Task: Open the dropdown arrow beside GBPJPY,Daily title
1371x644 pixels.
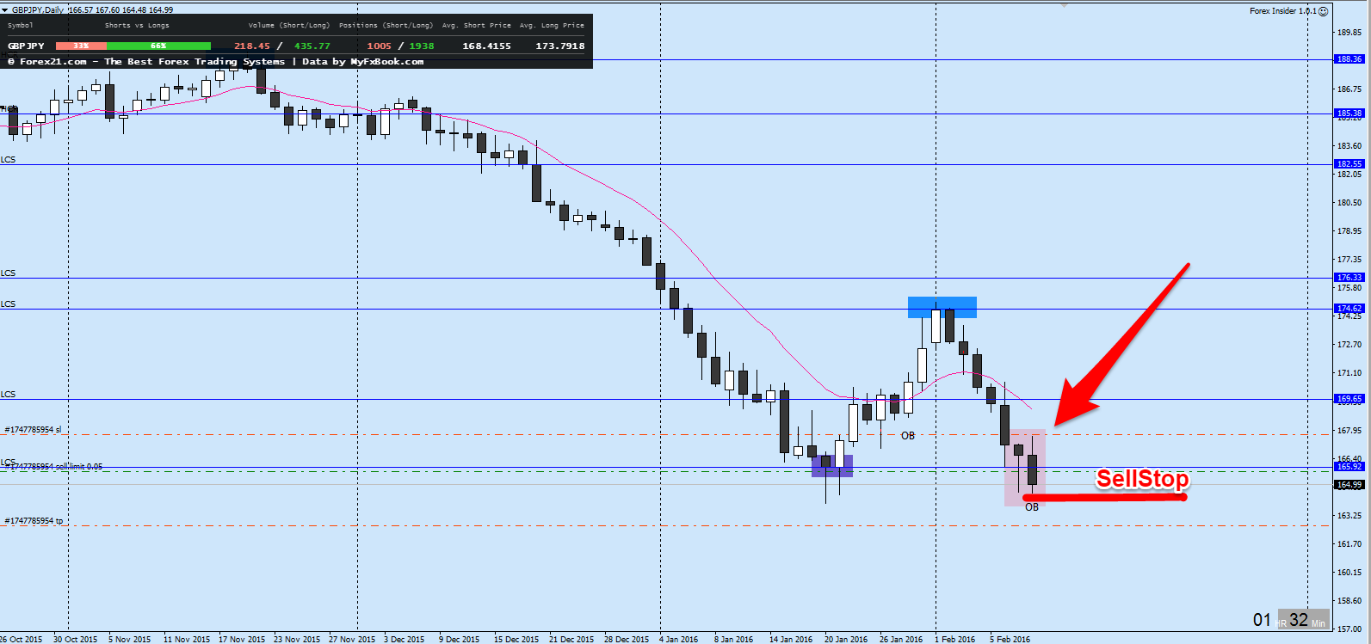Action: click(x=5, y=9)
